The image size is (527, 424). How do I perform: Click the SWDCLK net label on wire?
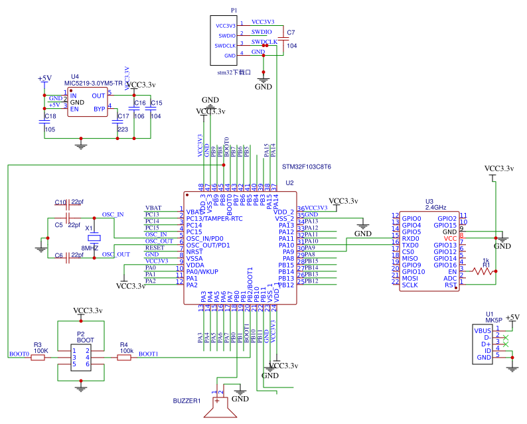[x=264, y=42]
